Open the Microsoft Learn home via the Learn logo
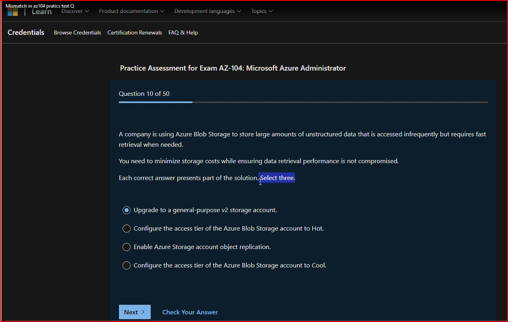This screenshot has width=508, height=322. (x=41, y=11)
